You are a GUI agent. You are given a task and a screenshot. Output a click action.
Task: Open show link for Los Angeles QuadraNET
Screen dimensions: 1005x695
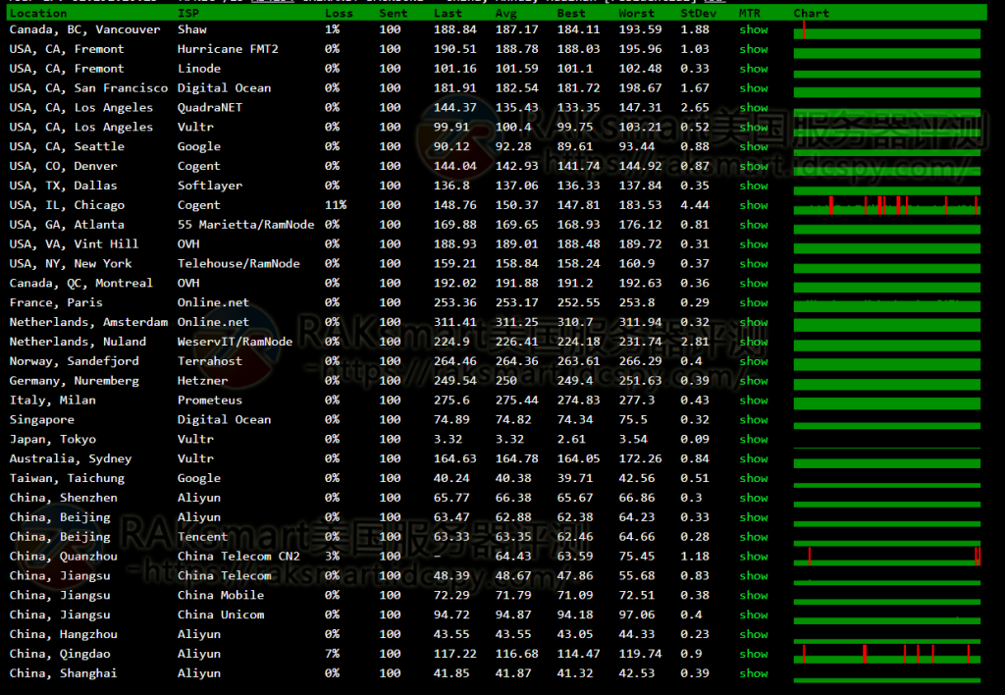coord(754,108)
